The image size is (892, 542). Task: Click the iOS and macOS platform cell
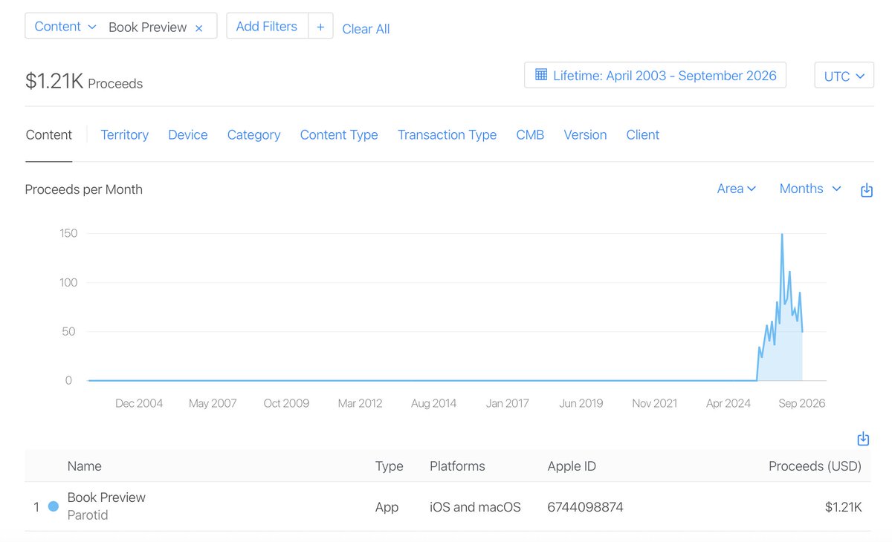pyautogui.click(x=475, y=507)
